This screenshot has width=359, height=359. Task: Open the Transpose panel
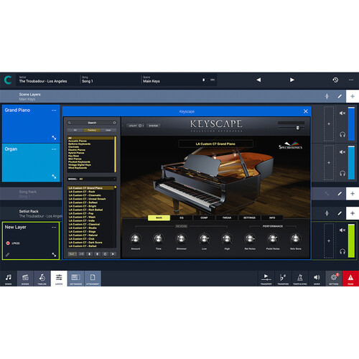pos(283,279)
